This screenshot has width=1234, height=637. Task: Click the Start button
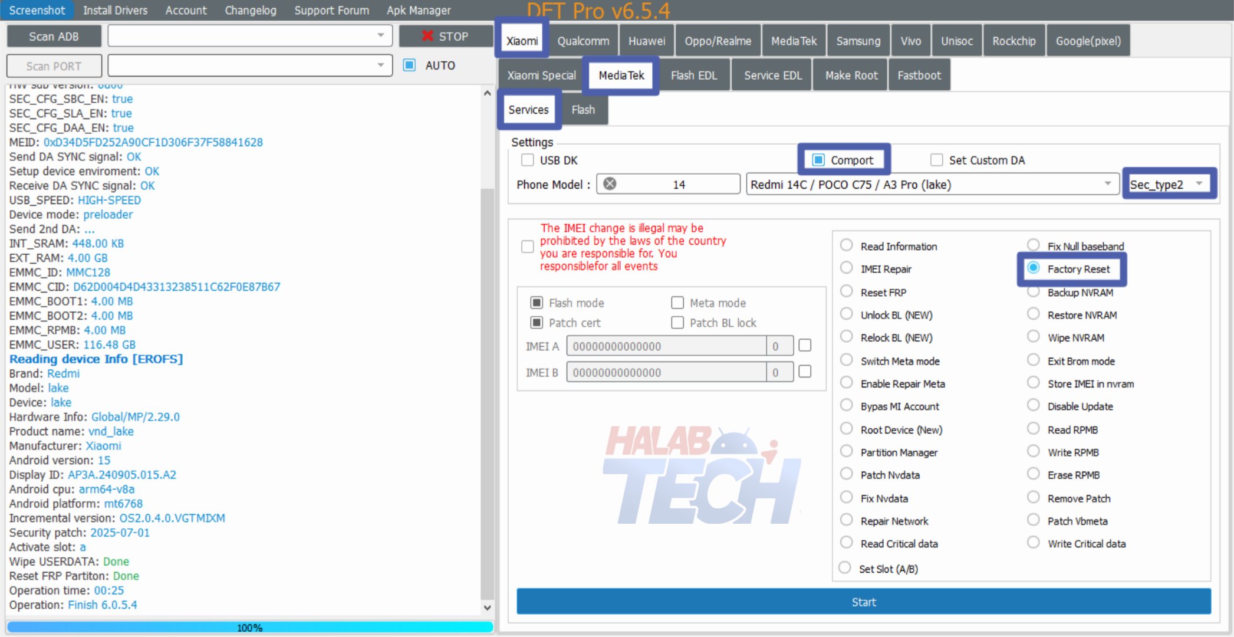click(864, 602)
